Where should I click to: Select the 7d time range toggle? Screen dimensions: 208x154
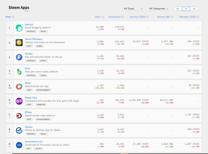coord(186,9)
